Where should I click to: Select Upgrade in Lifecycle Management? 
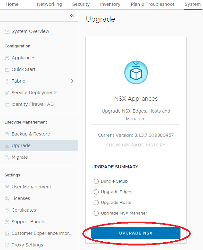tap(39, 145)
